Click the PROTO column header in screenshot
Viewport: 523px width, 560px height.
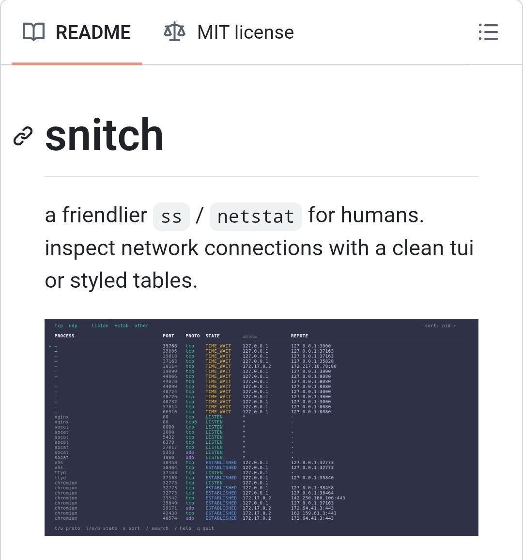coord(193,336)
